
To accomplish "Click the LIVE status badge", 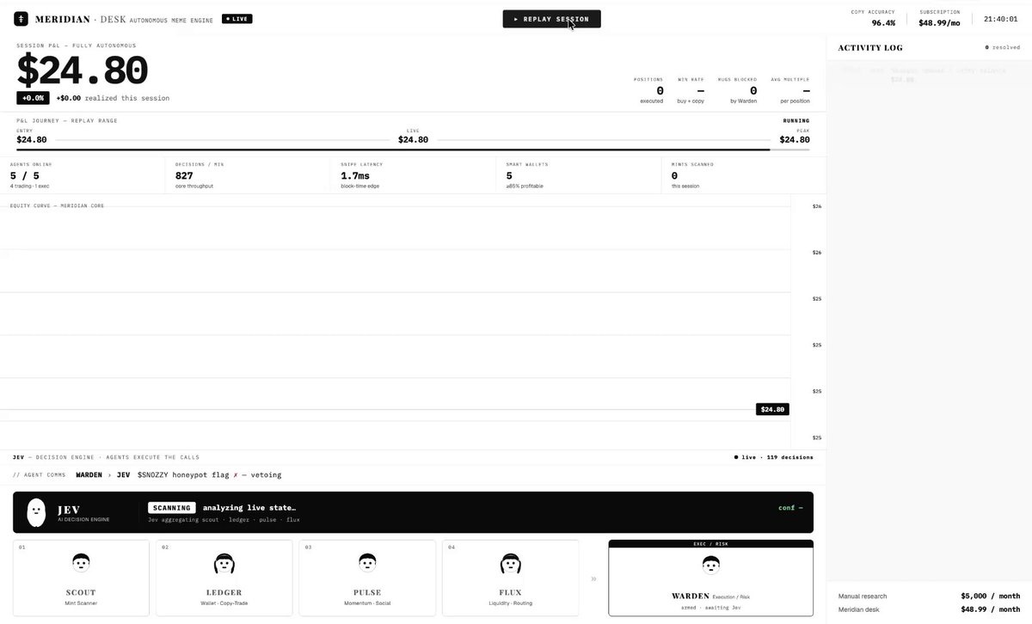I will click(x=236, y=18).
